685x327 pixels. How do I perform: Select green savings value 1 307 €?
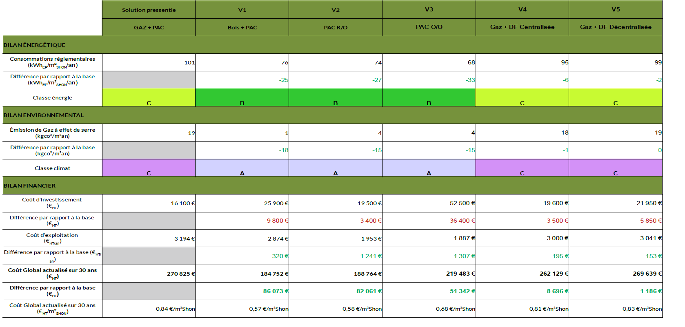(429, 256)
